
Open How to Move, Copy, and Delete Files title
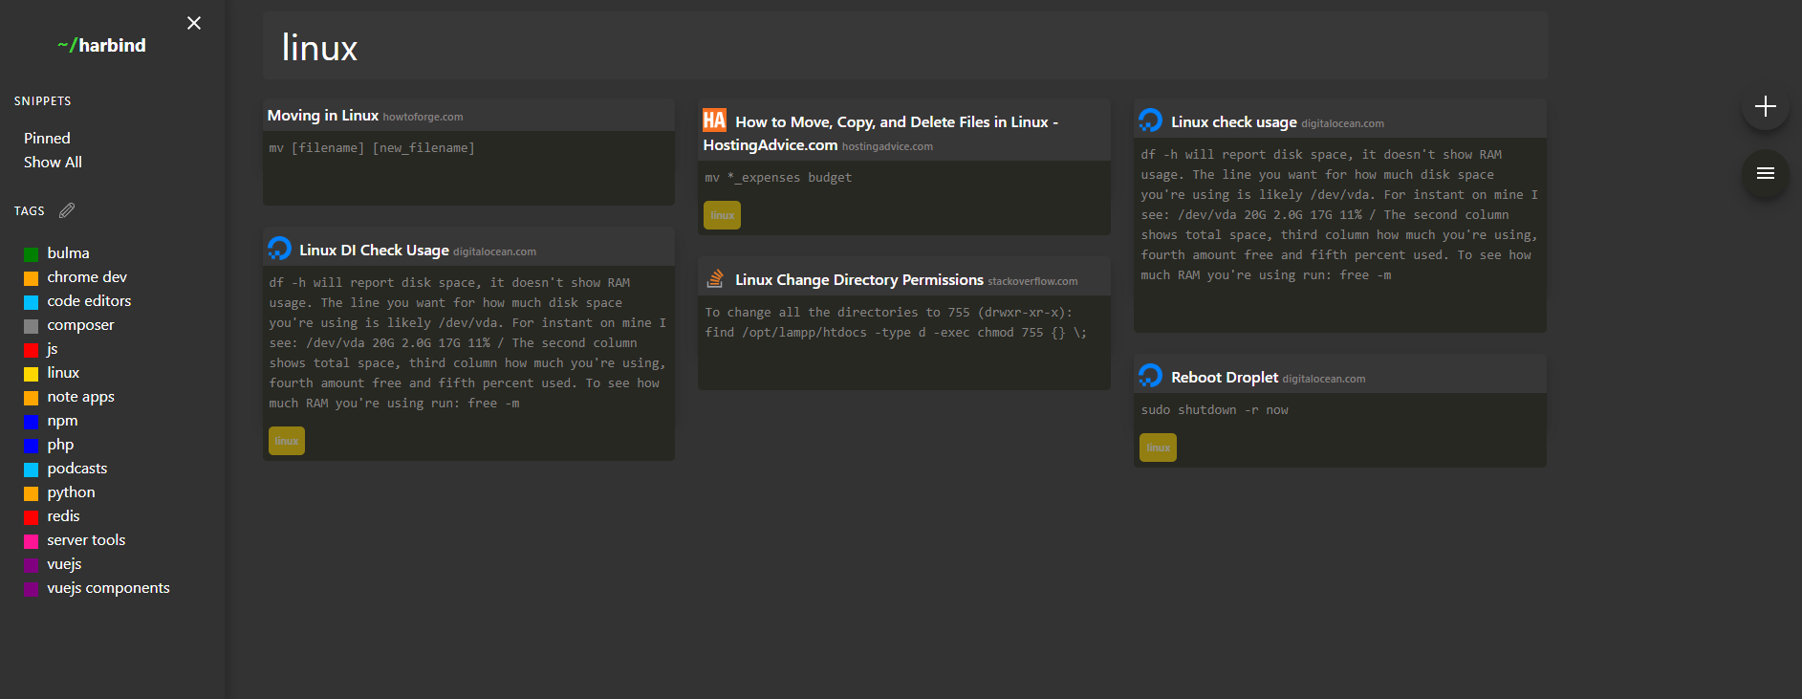click(x=880, y=134)
